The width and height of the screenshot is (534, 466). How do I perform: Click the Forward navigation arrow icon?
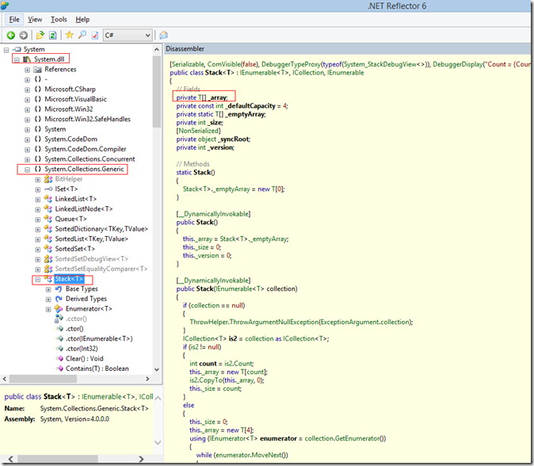[25, 36]
